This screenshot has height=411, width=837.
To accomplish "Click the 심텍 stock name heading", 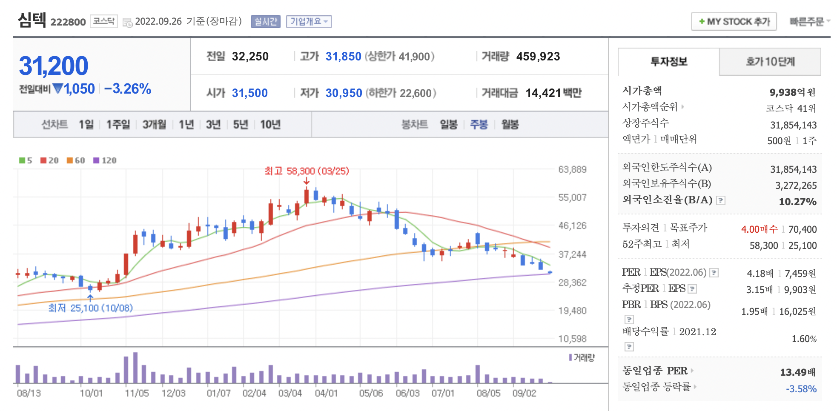I will coord(32,20).
